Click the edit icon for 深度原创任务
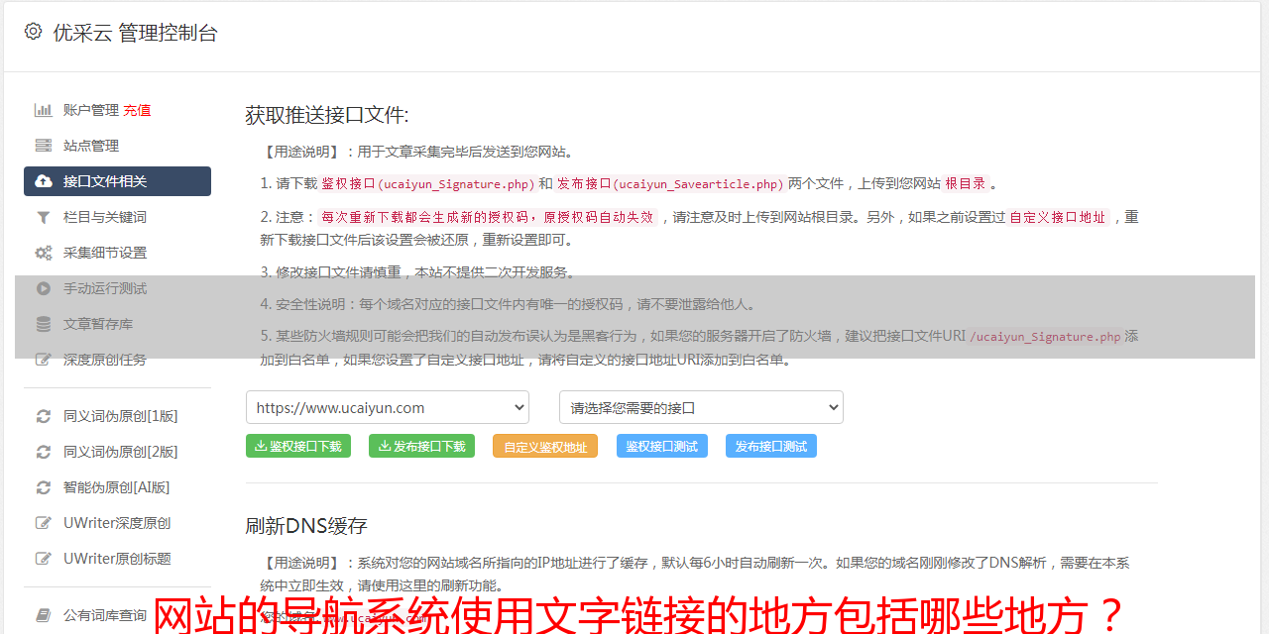 pyautogui.click(x=44, y=360)
